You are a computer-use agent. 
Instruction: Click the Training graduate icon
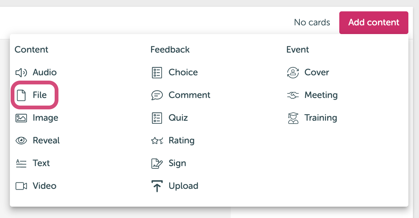[x=293, y=118]
